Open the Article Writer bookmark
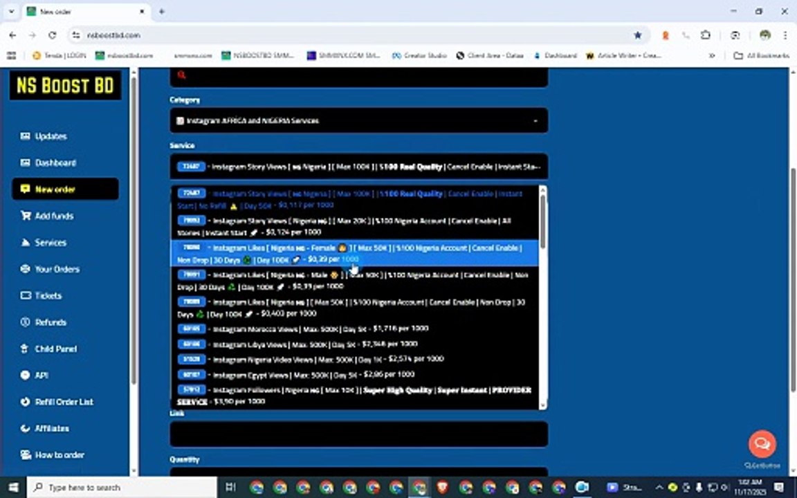Screen dimensions: 797x498 [x=623, y=55]
